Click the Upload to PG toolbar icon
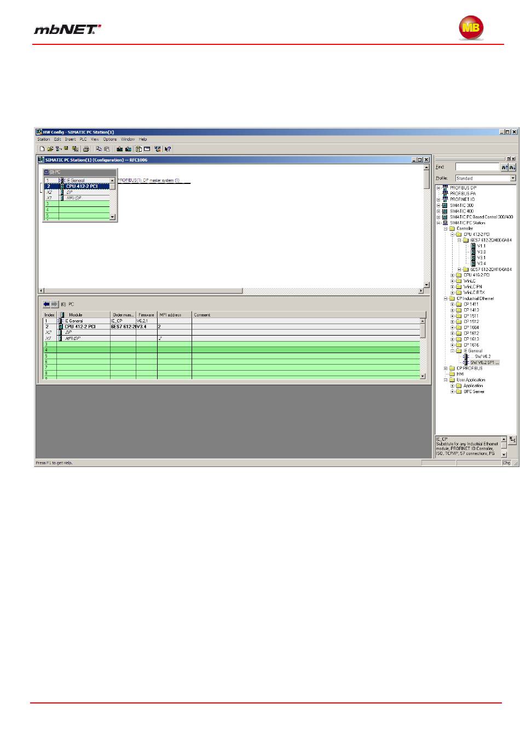This screenshot has height=744, width=520. [x=129, y=148]
